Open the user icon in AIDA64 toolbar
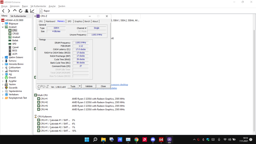This screenshot has width=256, height=144. [26, 11]
